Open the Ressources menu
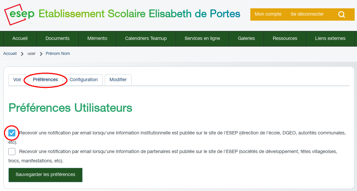This screenshot has width=357, height=191. [x=285, y=38]
